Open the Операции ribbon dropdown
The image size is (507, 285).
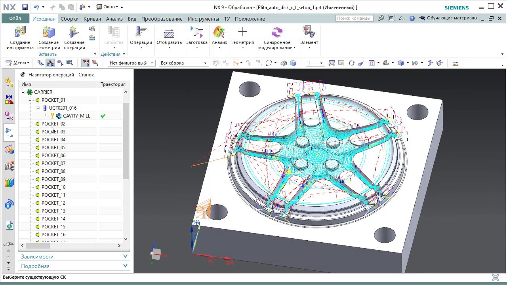click(x=141, y=38)
